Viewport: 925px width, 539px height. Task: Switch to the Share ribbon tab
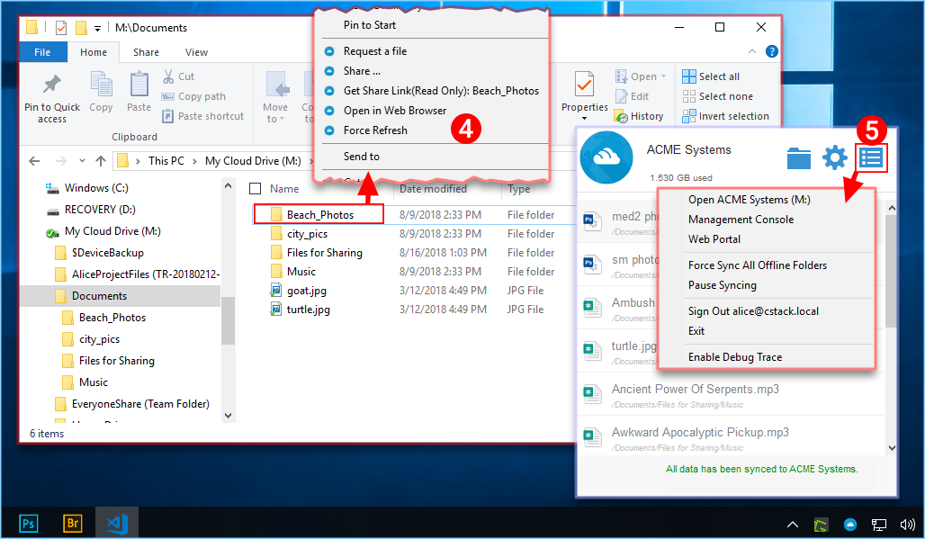tap(146, 52)
